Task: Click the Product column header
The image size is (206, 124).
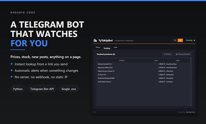Action: [122, 61]
